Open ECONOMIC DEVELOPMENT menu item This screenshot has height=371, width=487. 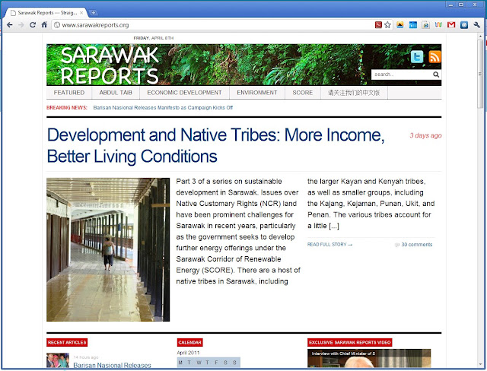pyautogui.click(x=184, y=93)
